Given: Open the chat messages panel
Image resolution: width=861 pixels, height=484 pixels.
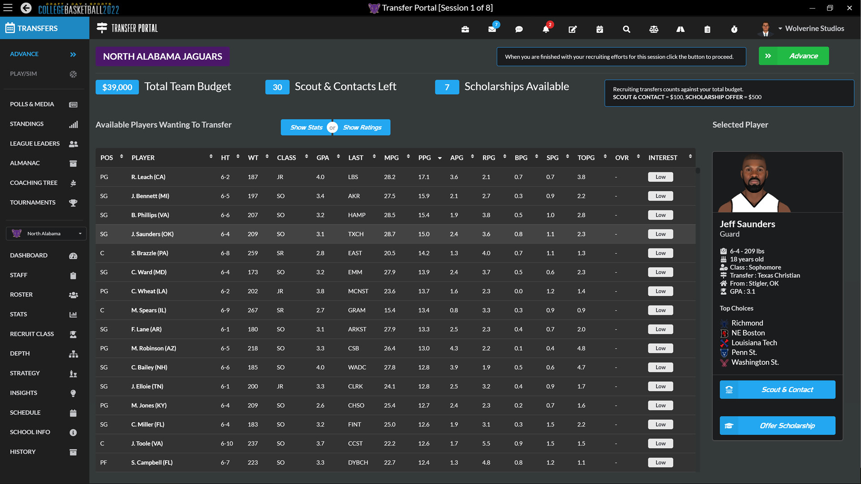Looking at the screenshot, I should (x=519, y=29).
